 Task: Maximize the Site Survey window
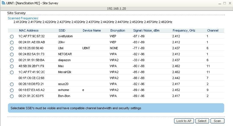point(224,3)
